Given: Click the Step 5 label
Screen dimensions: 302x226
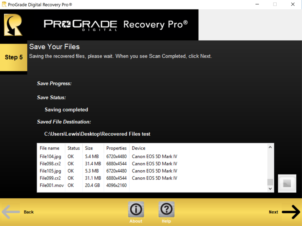Looking at the screenshot, I should 14,57.
